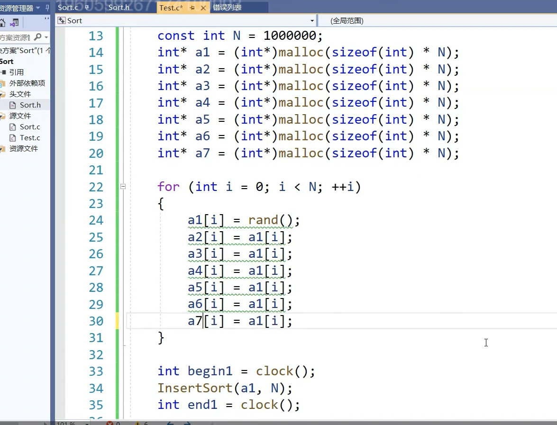This screenshot has height=425, width=557.
Task: Select the 源文件 folder
Action: coord(20,116)
